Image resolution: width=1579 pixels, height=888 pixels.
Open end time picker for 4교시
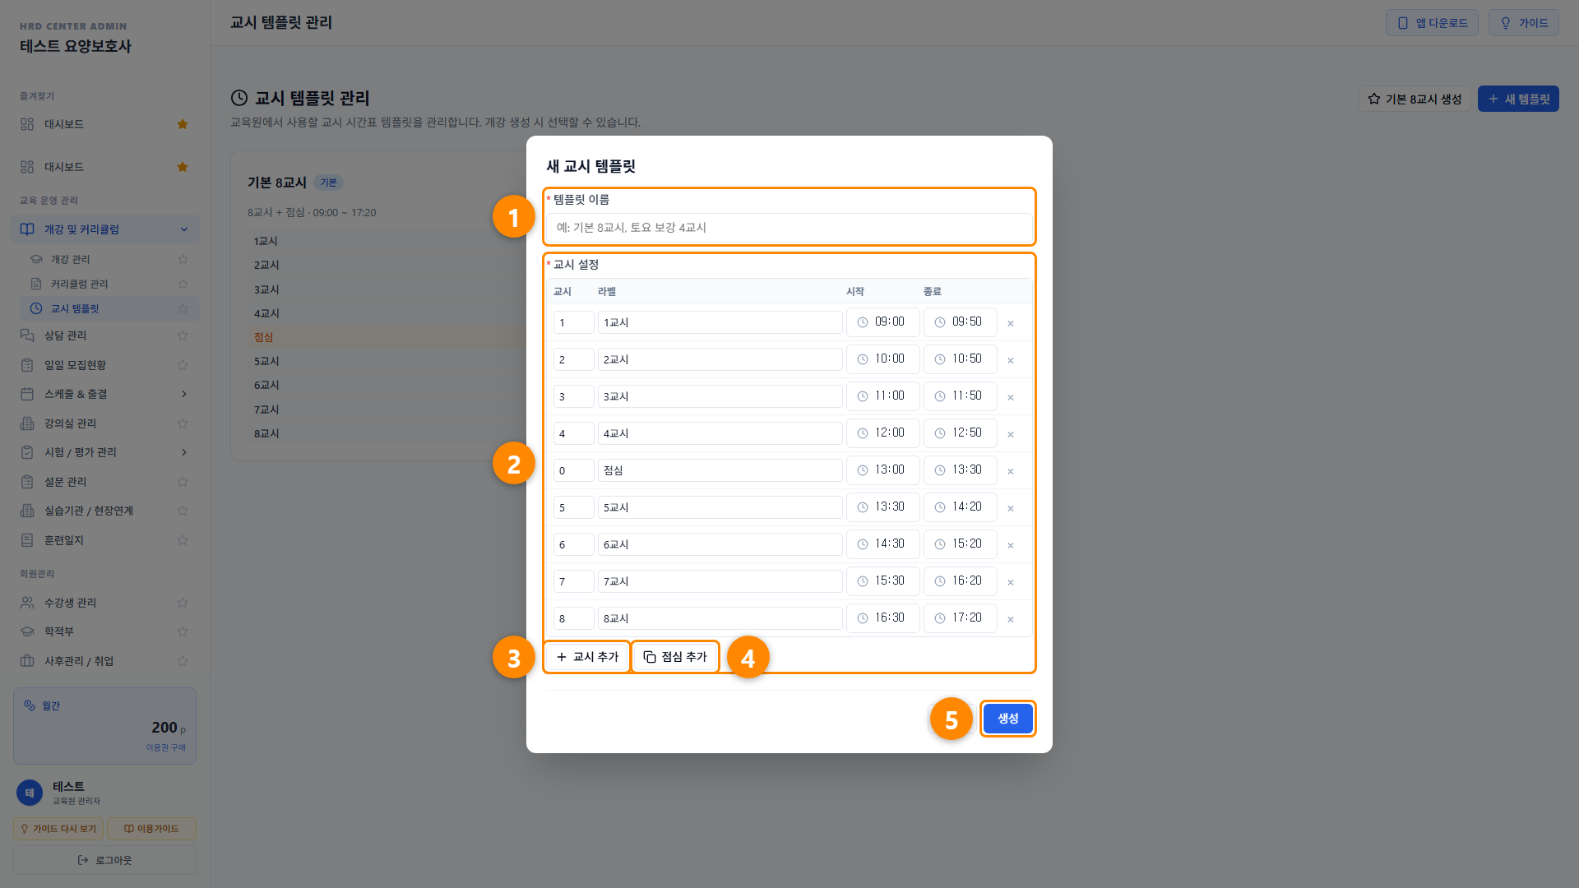coord(960,433)
